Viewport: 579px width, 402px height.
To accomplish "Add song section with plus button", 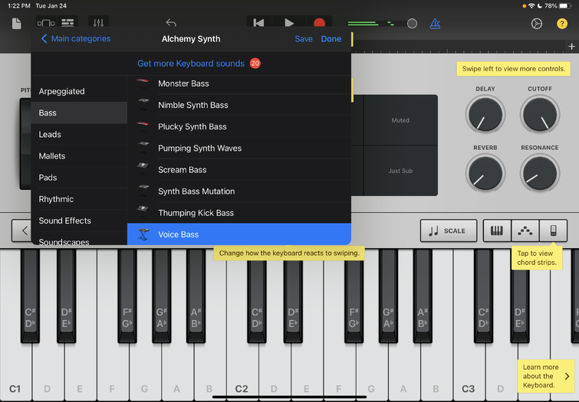I will pyautogui.click(x=571, y=47).
